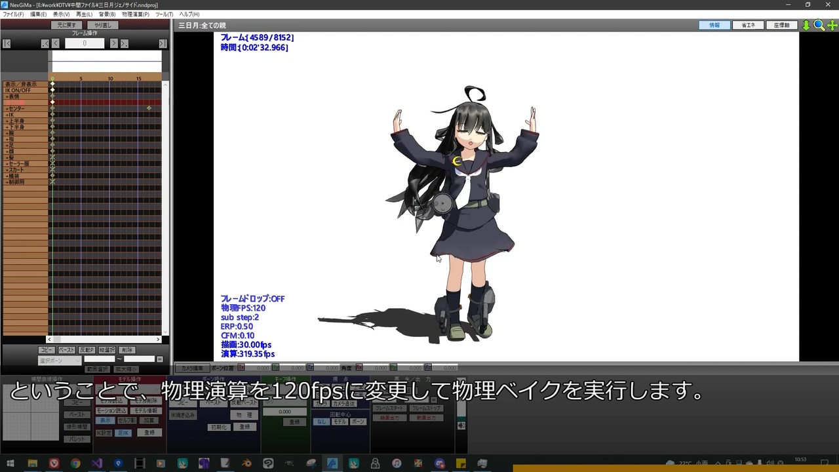Screen dimensions: 839x472
Task: Toggle 足IK in the model panel
Action: tap(124, 432)
